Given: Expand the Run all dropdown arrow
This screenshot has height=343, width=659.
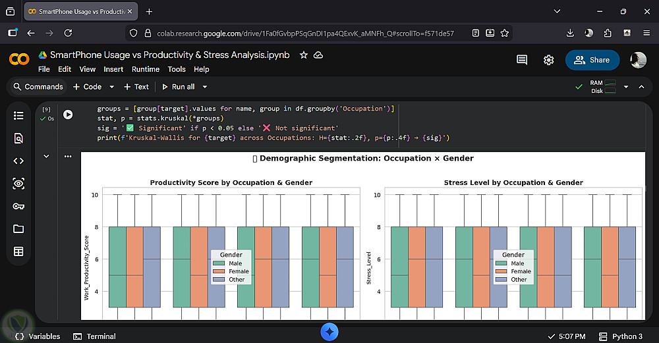Looking at the screenshot, I should [205, 87].
